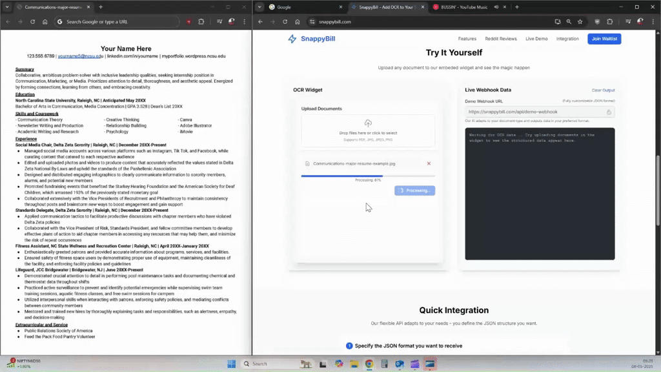
Task: Click 'Extracurricular and Service' resume heading
Action: [41, 325]
